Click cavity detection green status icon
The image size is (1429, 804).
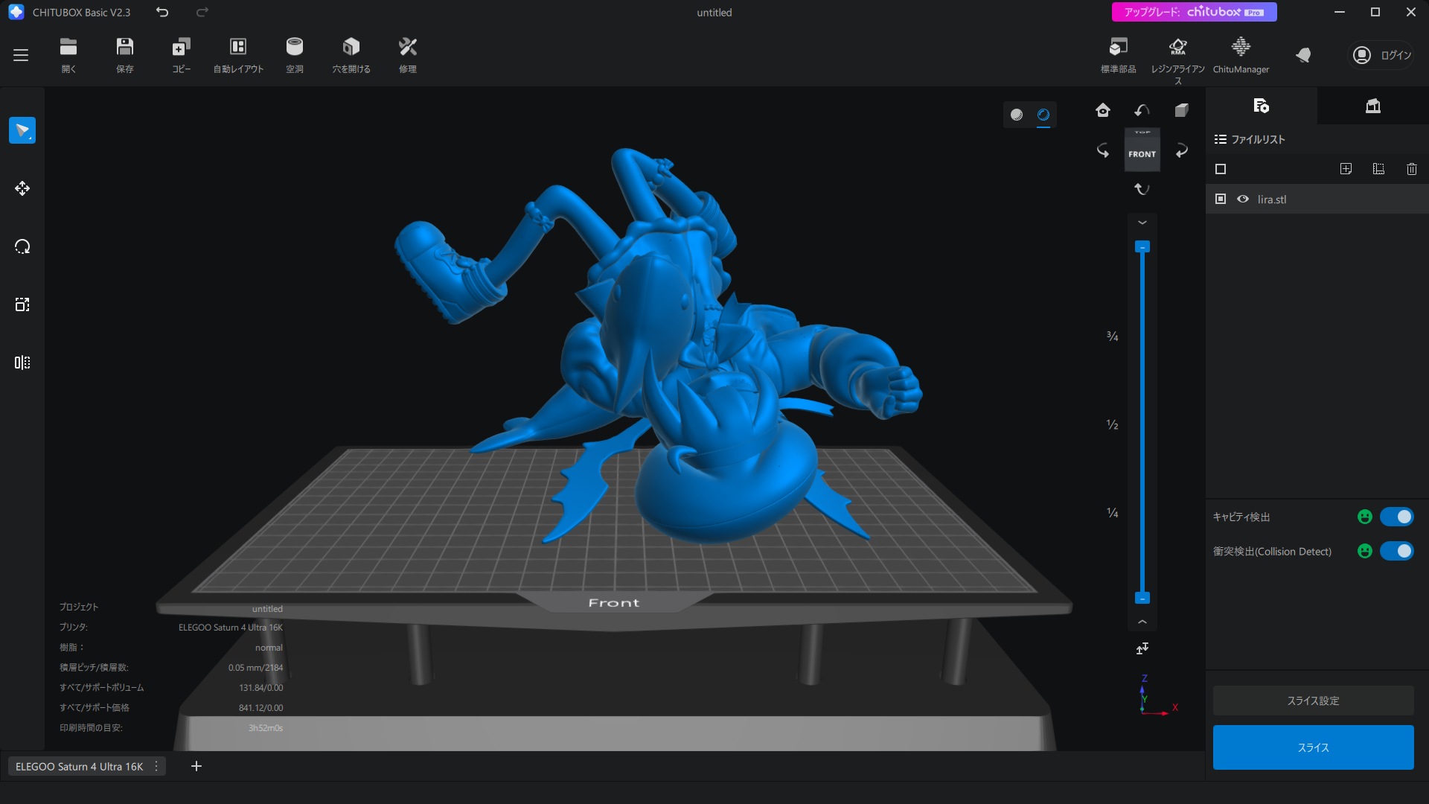tap(1365, 517)
